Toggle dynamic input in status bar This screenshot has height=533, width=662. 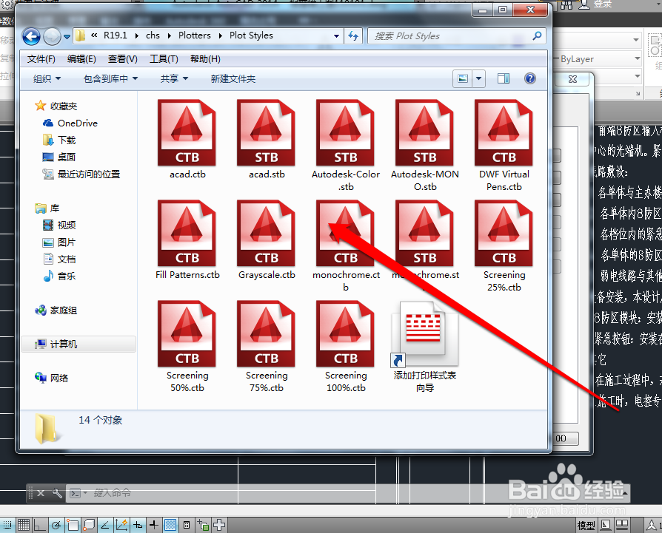pos(138,525)
